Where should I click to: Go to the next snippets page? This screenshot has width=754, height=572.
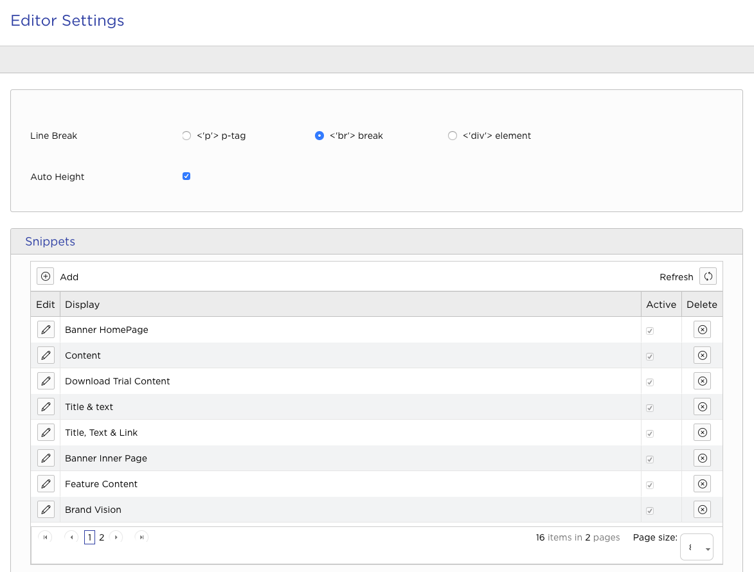116,537
